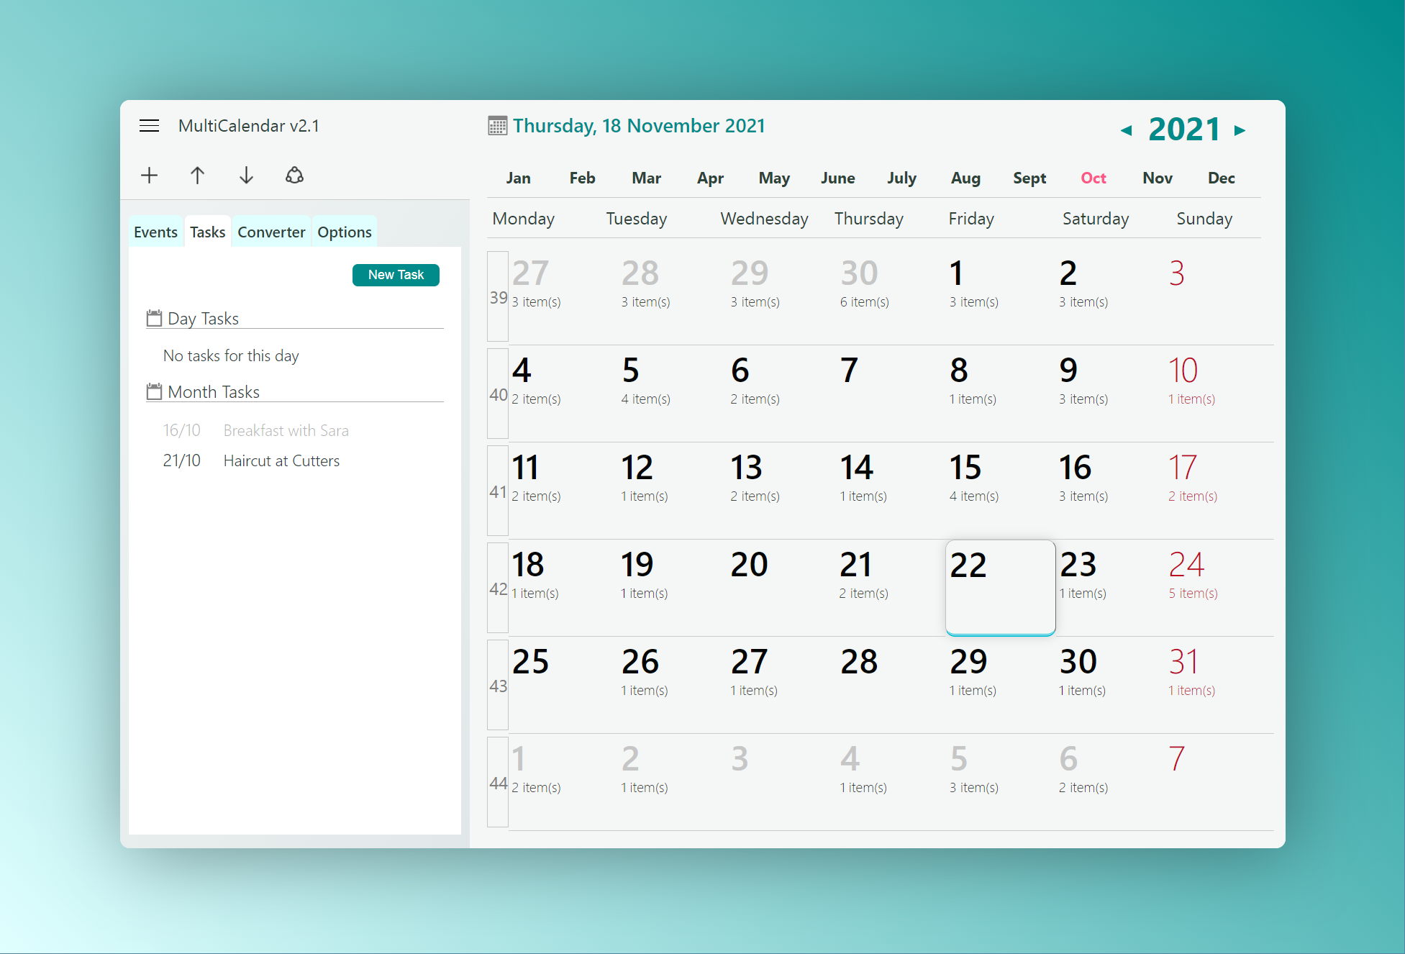Select the Jan month
This screenshot has width=1405, height=954.
(518, 178)
